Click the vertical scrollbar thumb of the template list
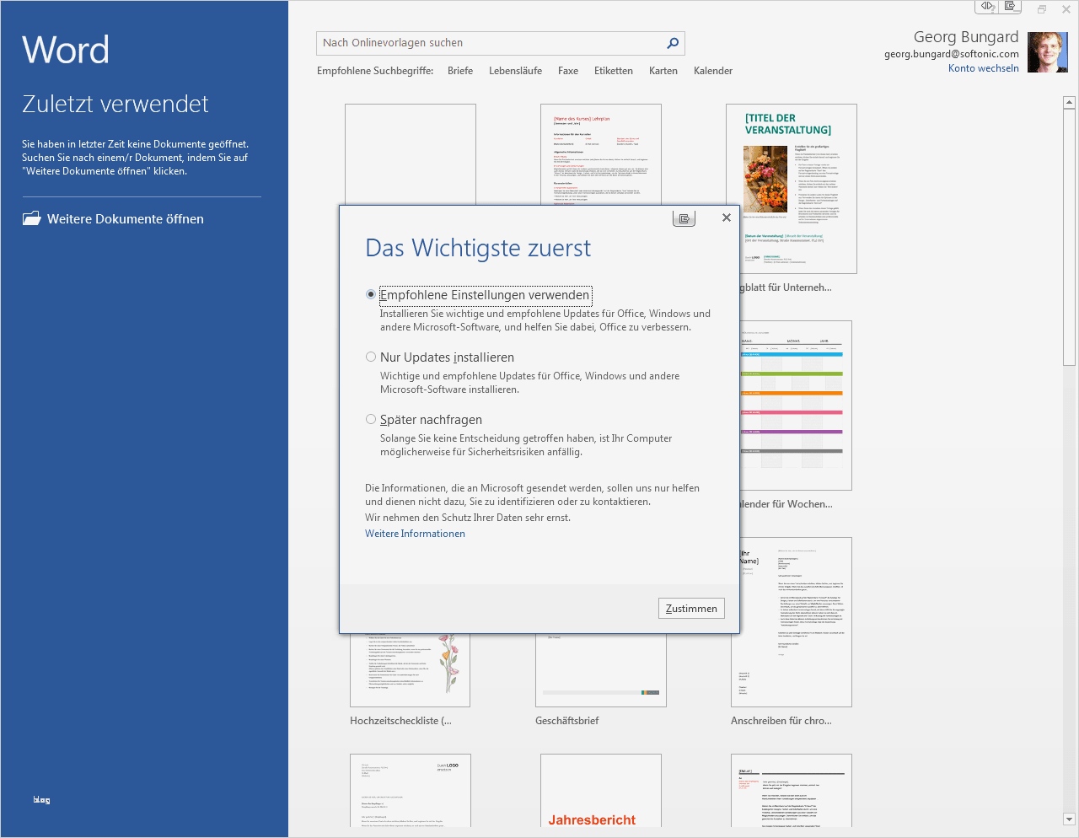 (1069, 237)
